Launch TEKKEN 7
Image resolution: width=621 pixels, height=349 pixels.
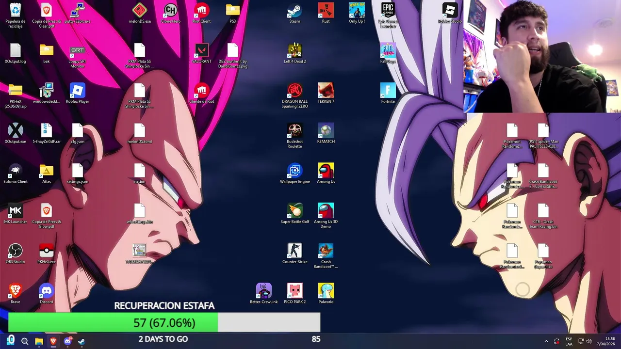tap(326, 93)
